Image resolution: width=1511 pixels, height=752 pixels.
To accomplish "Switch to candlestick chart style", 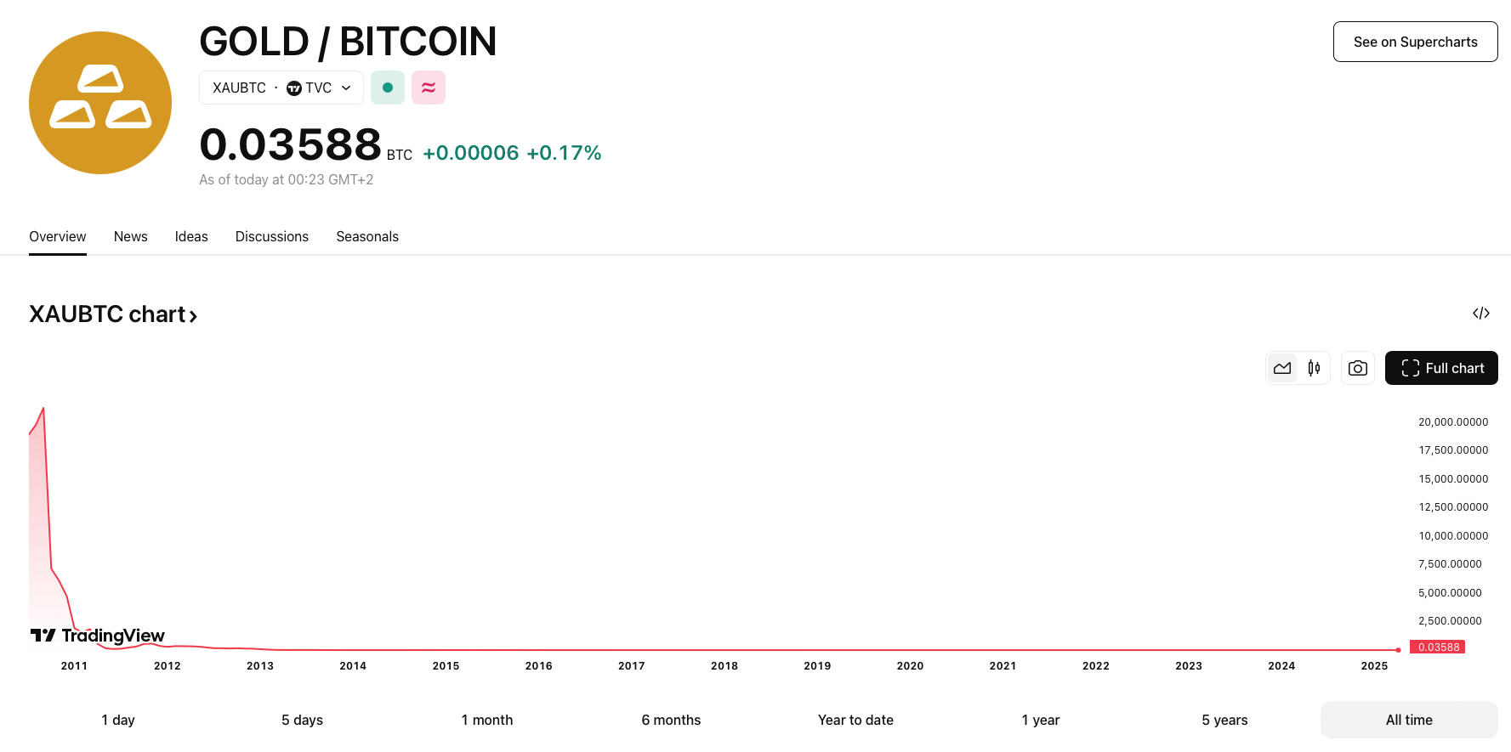I will pos(1314,368).
